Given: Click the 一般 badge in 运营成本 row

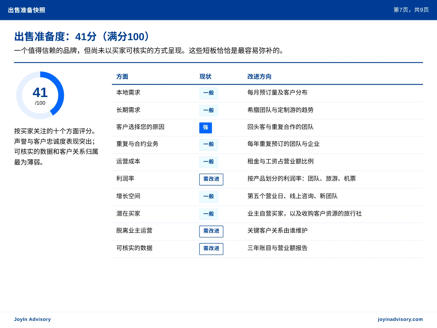Looking at the screenshot, I should pos(208,162).
